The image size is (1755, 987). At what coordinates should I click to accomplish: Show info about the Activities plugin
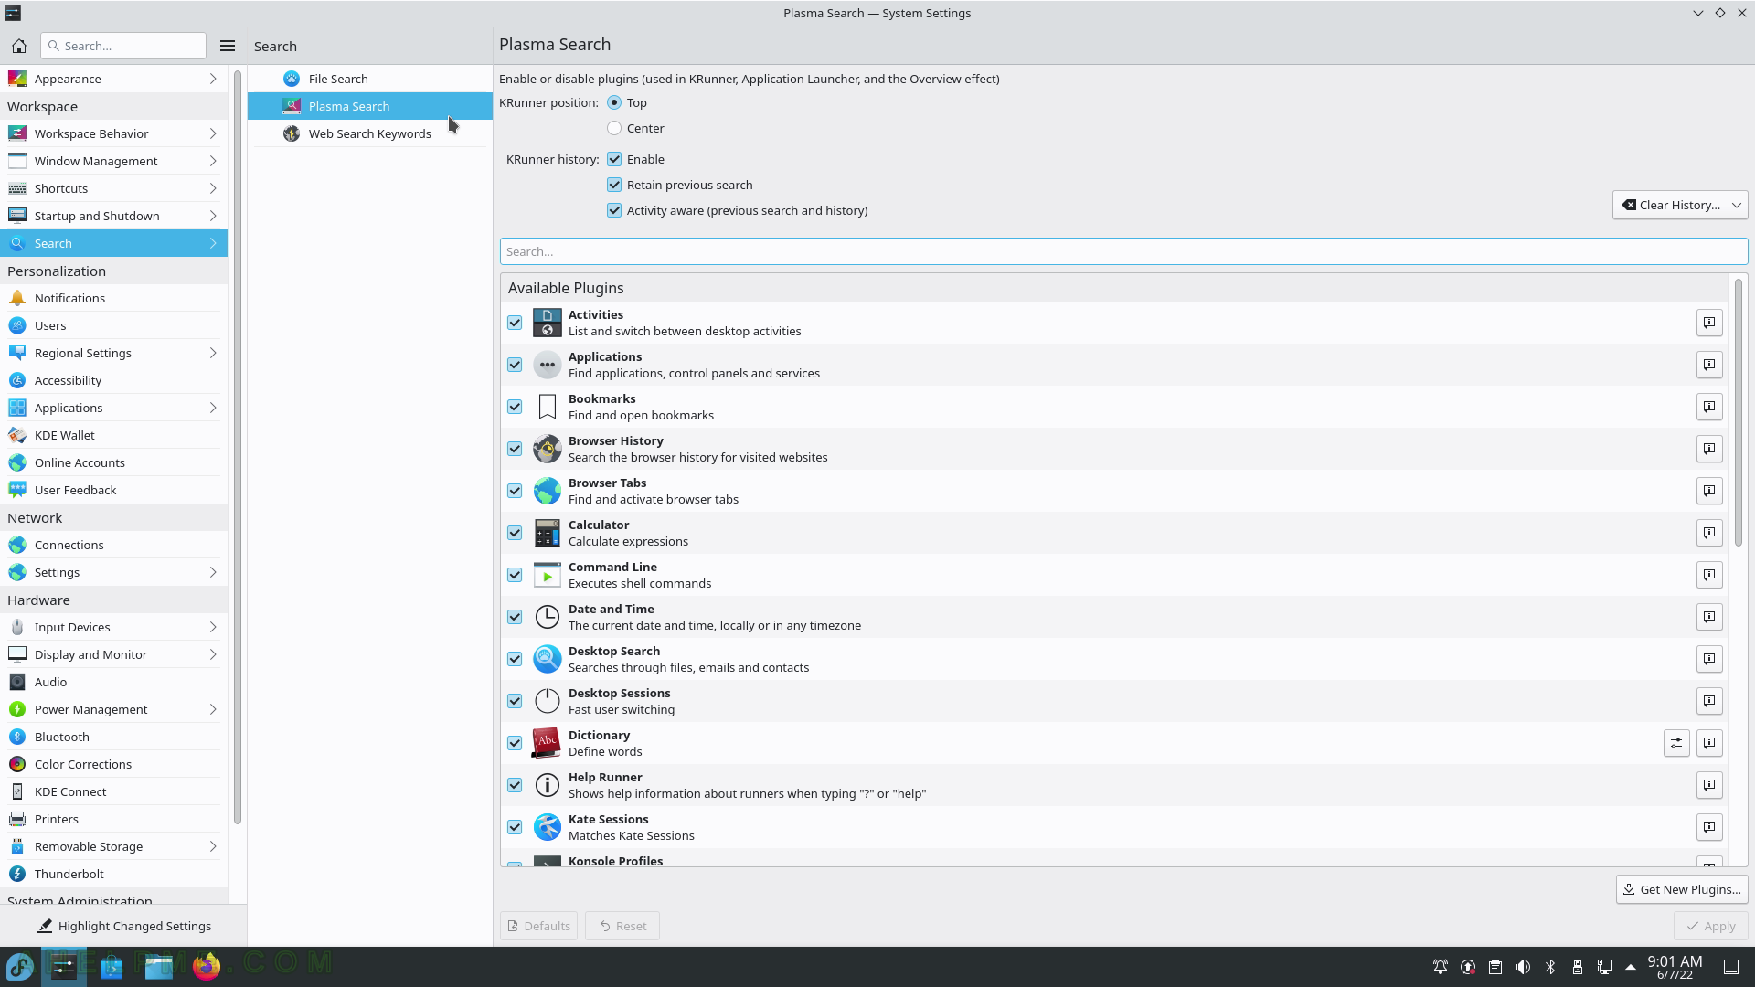[x=1709, y=323]
